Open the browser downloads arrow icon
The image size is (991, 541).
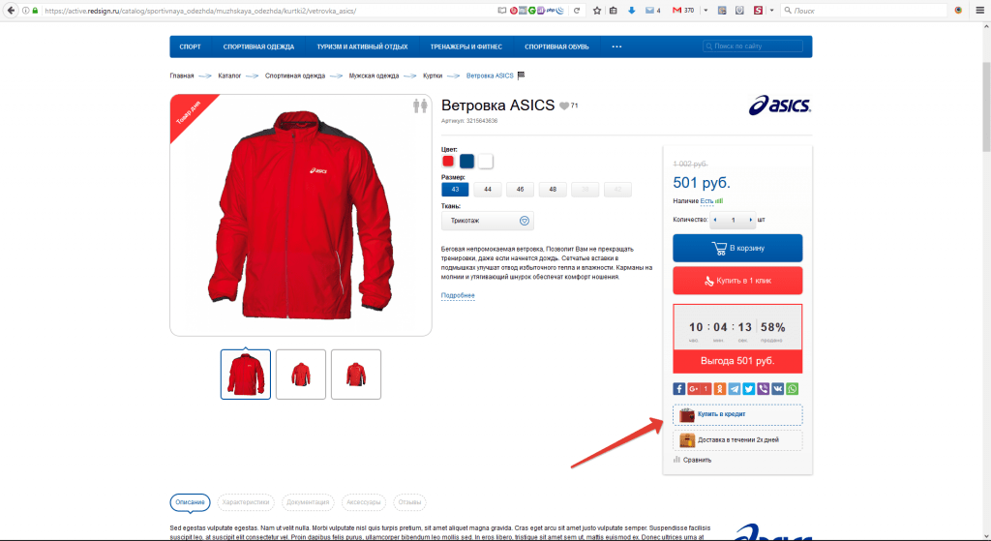[x=631, y=10]
